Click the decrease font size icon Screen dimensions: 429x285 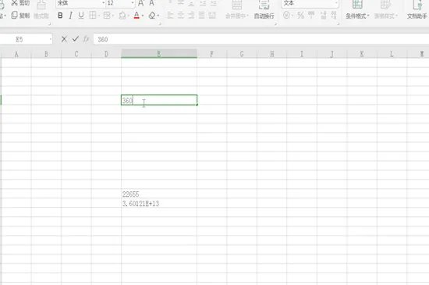pyautogui.click(x=151, y=3)
